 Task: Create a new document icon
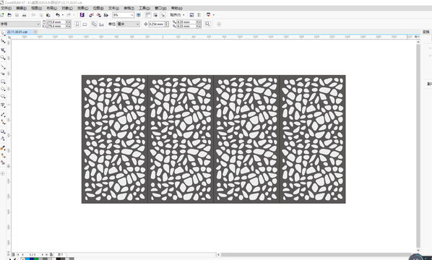(x=2, y=15)
